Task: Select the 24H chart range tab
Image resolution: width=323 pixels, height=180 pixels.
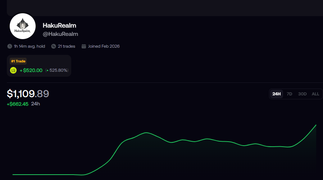Action: (277, 94)
